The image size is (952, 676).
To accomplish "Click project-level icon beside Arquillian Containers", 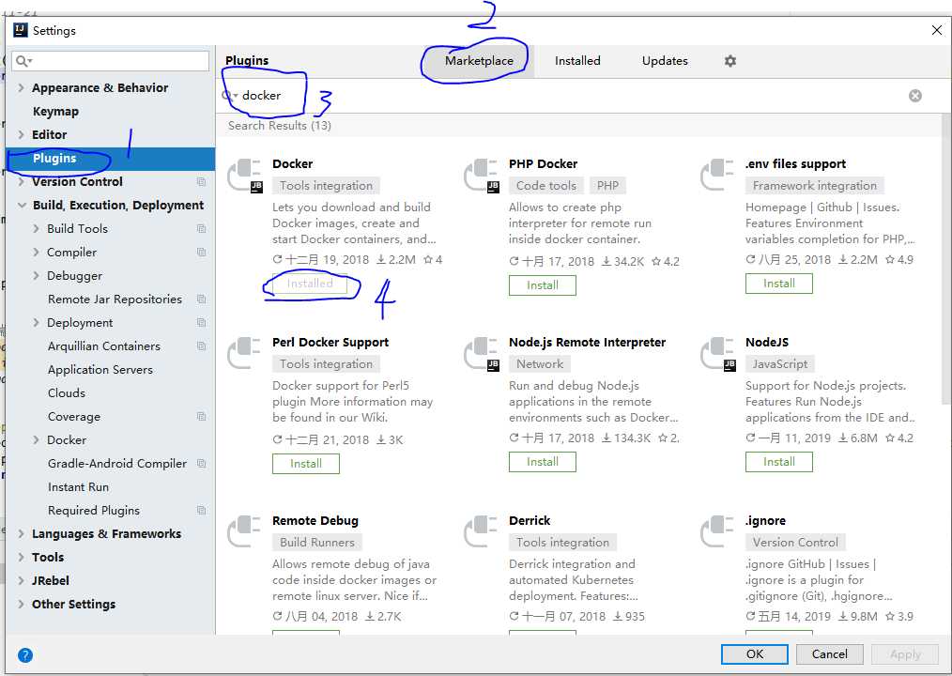I will (x=201, y=346).
